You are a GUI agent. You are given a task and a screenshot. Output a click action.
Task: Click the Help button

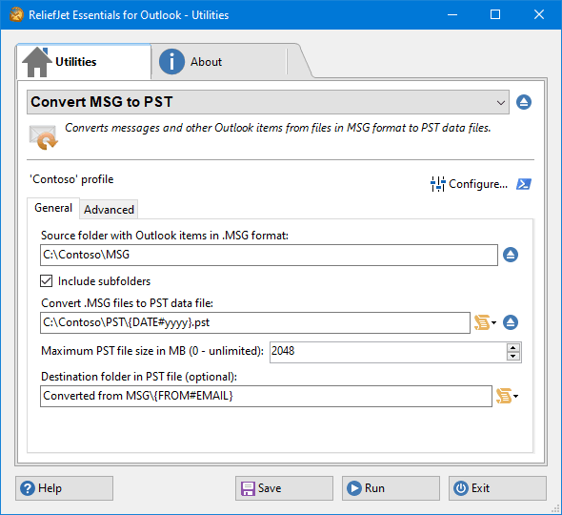coord(64,488)
